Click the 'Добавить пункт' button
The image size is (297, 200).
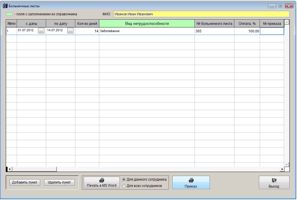[25, 182]
